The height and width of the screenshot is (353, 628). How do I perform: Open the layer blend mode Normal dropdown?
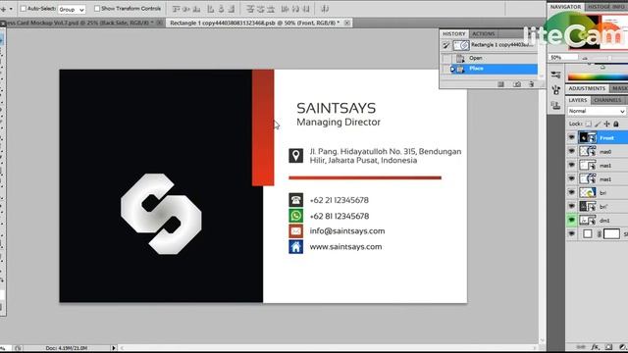597,111
